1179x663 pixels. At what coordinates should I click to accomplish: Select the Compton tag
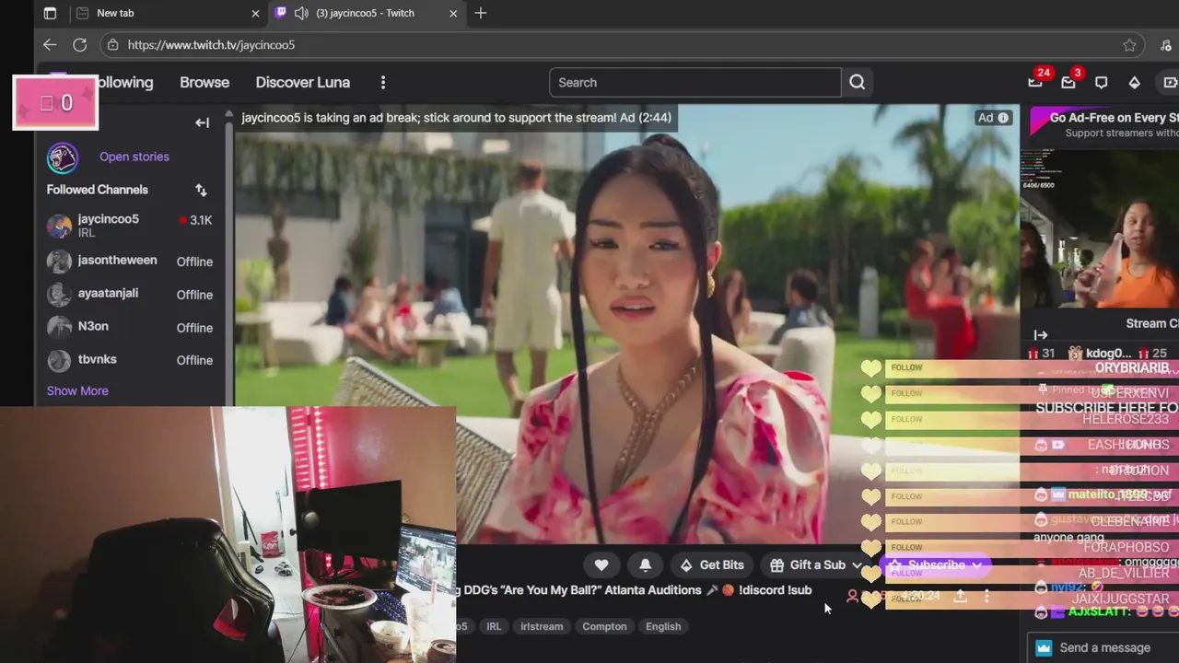(604, 626)
